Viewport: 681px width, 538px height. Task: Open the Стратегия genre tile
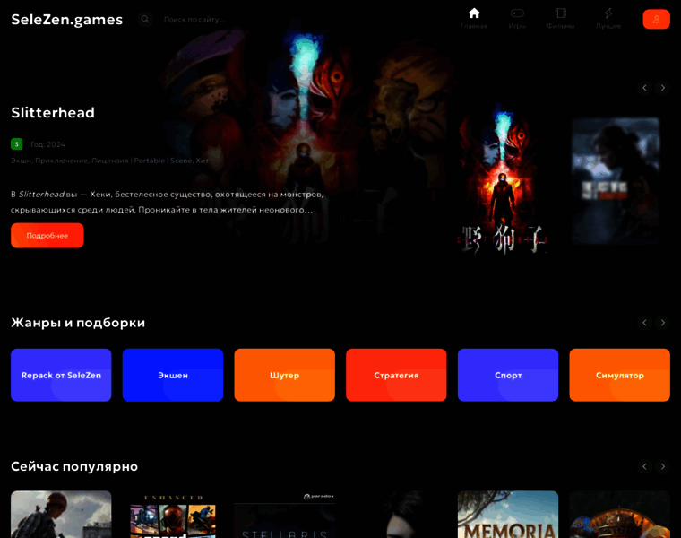pos(396,375)
